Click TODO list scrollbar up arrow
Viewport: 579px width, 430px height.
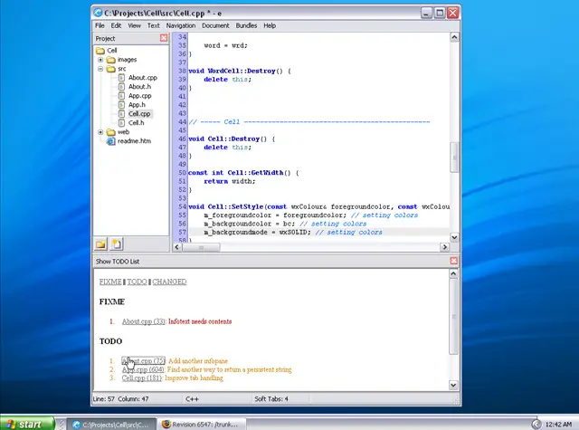point(454,273)
